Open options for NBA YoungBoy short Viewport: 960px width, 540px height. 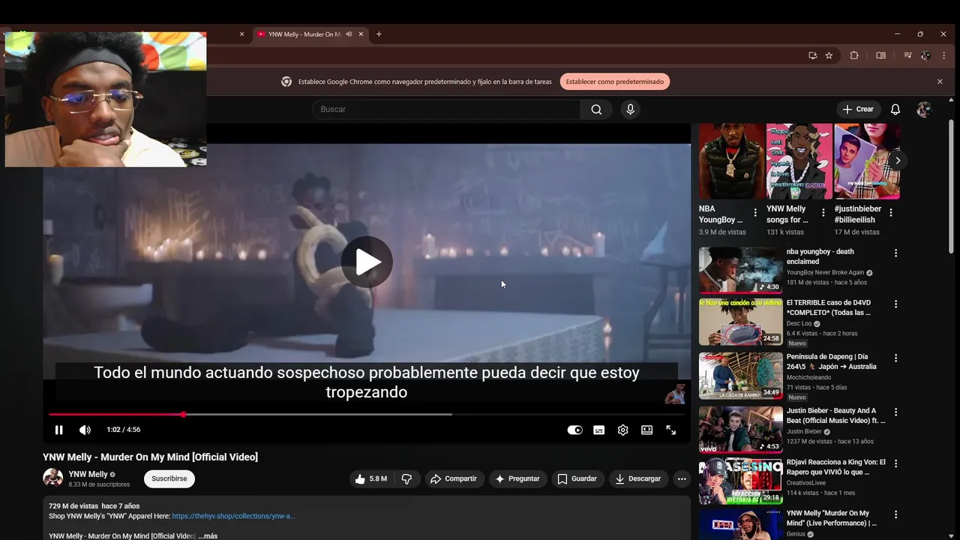pyautogui.click(x=755, y=213)
